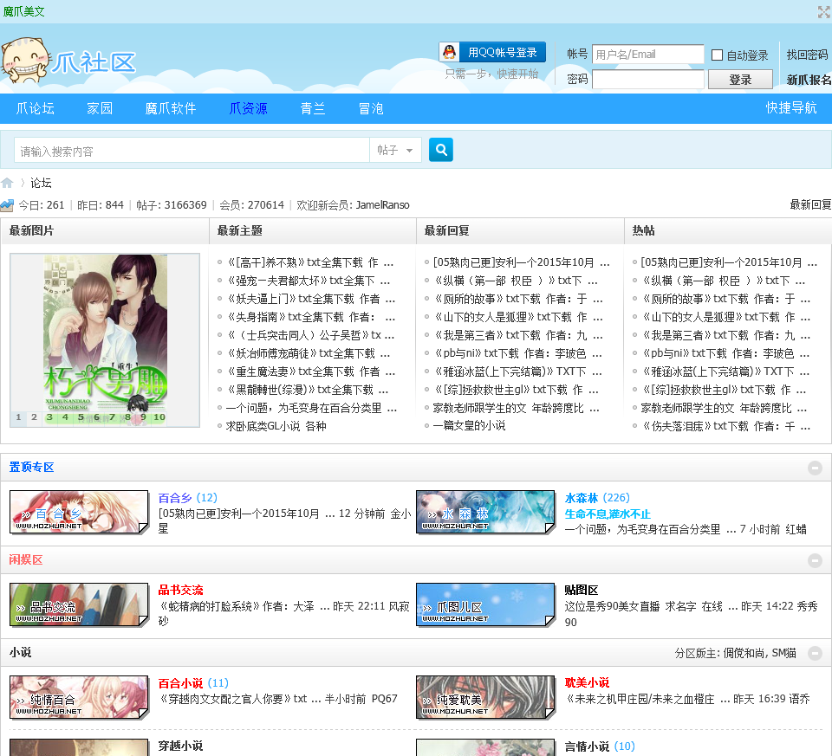Click into the 用户名/Email field

pyautogui.click(x=648, y=54)
